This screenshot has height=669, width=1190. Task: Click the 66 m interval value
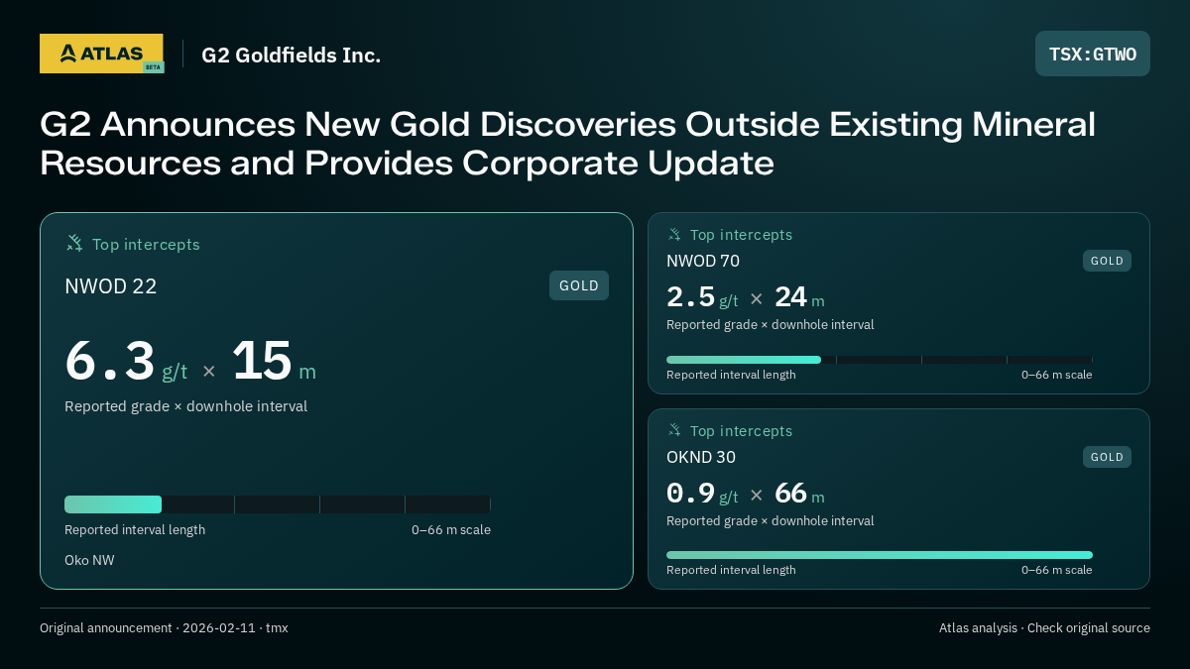799,494
